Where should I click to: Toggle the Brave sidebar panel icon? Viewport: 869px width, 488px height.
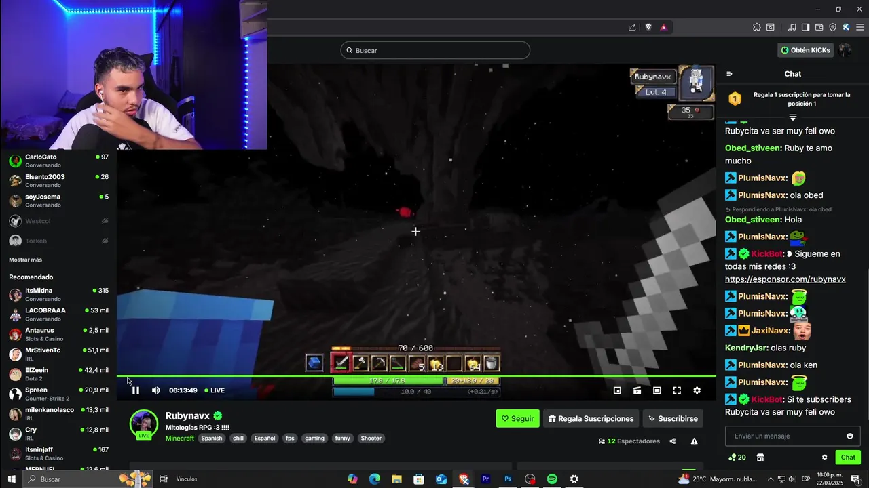(806, 27)
